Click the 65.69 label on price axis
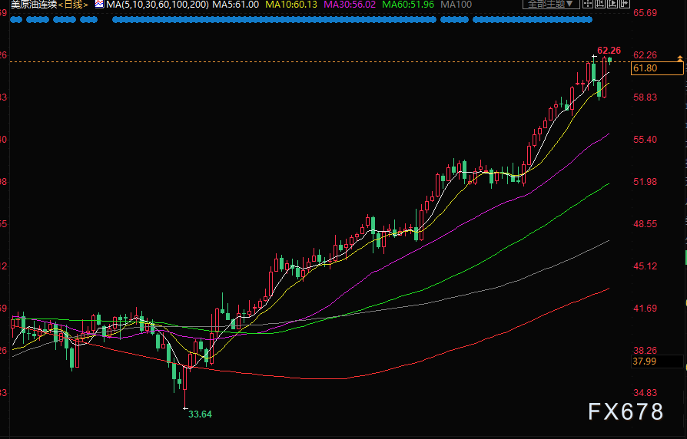This screenshot has height=439, width=687. pyautogui.click(x=644, y=13)
